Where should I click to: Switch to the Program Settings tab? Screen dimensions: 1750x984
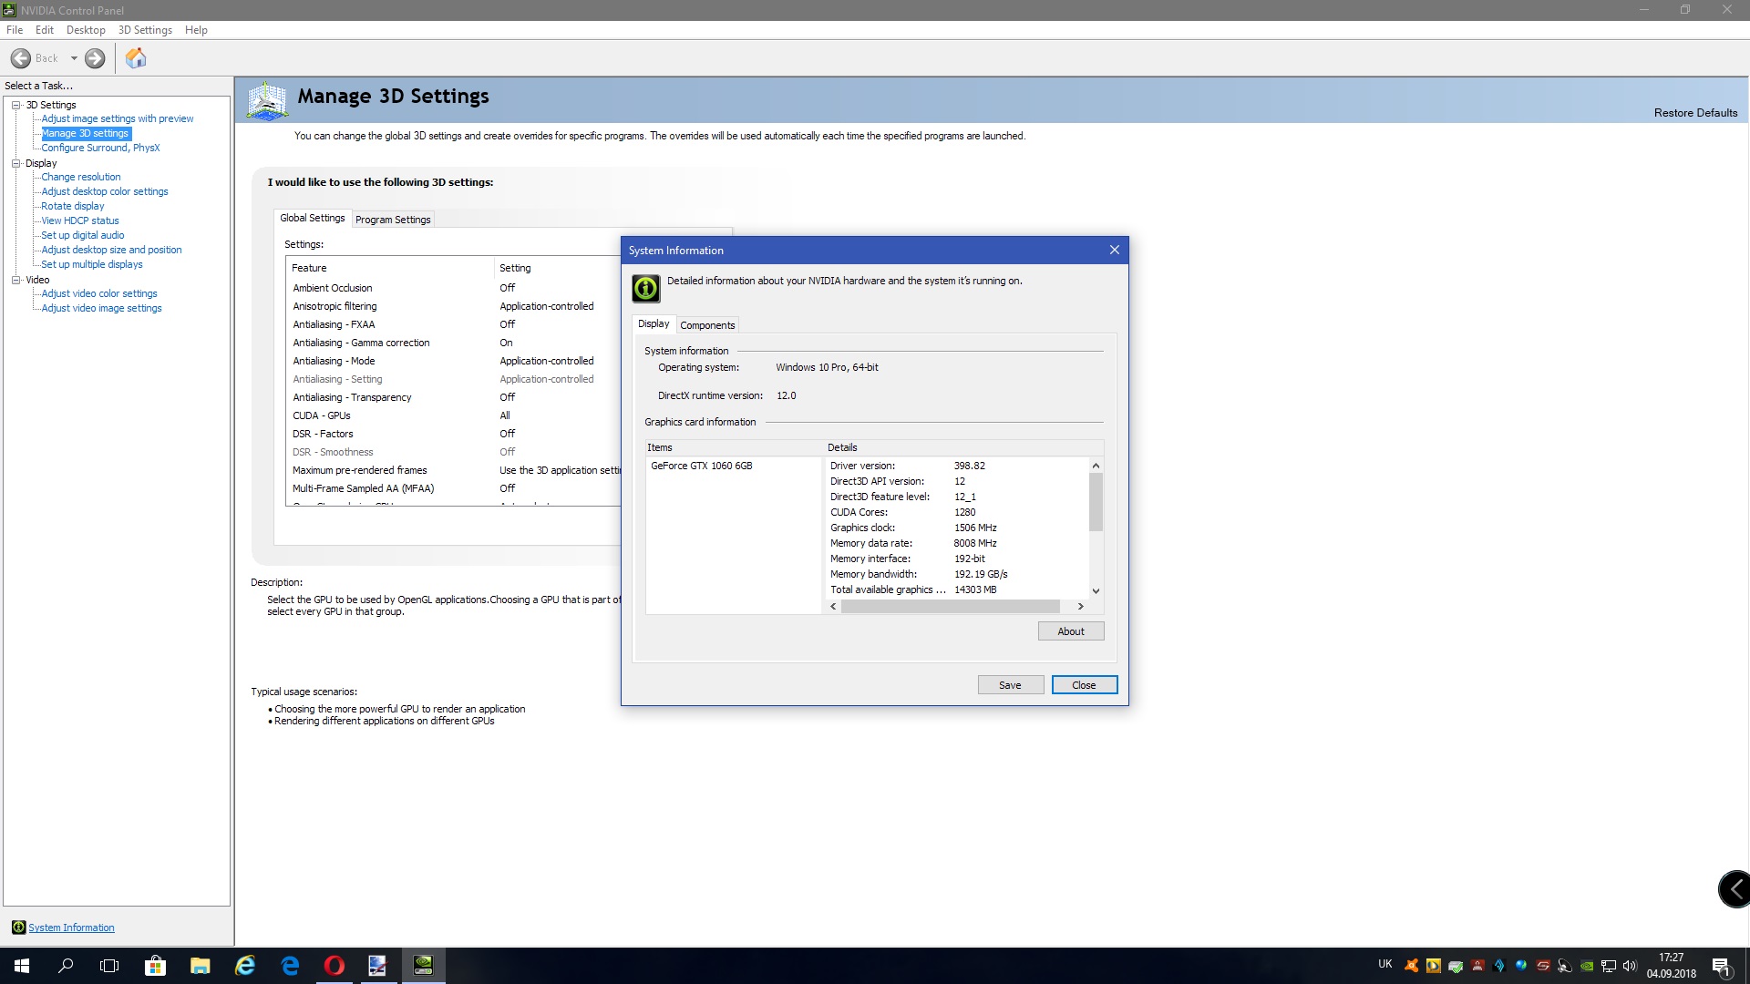(393, 220)
